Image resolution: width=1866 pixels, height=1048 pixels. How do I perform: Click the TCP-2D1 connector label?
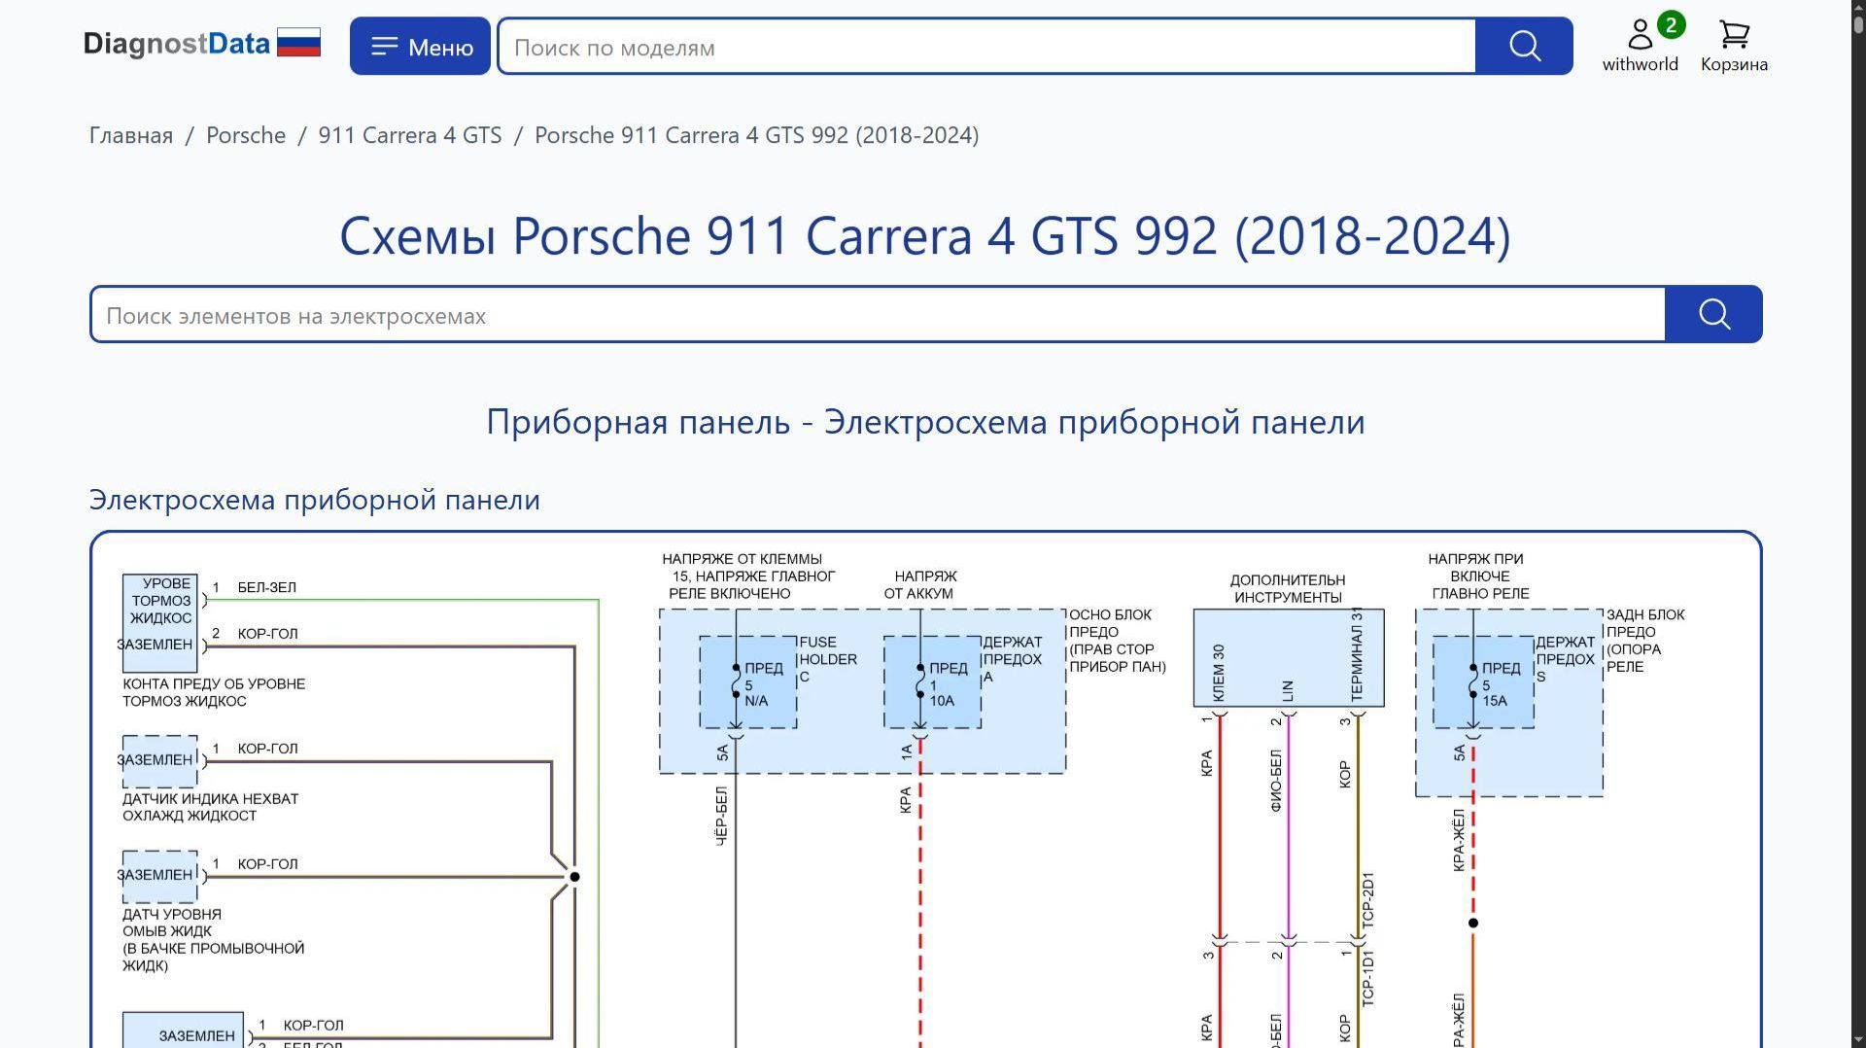coord(1368,900)
